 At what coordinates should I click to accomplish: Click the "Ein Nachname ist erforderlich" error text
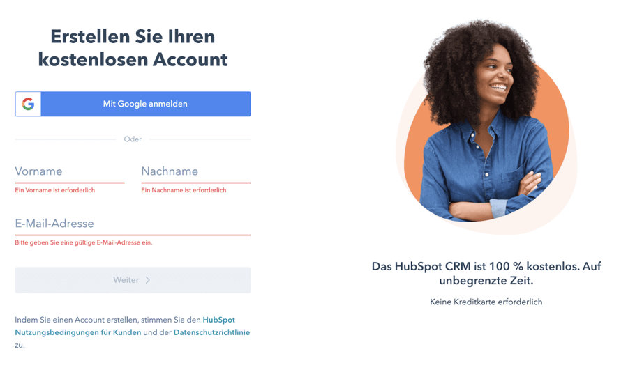184,190
